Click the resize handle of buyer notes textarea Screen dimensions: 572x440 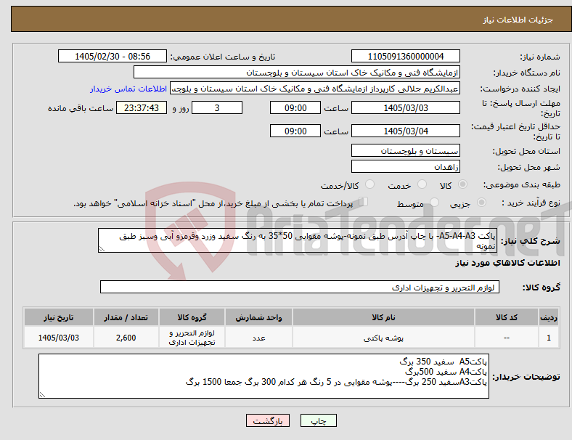(x=42, y=394)
